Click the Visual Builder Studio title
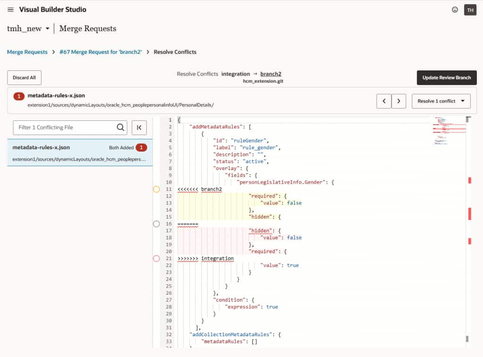 tap(53, 9)
